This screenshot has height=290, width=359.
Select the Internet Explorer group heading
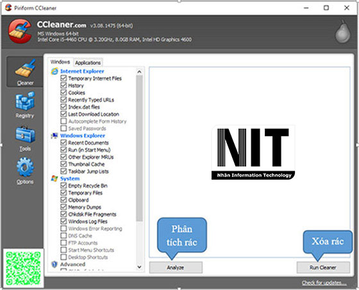[82, 71]
